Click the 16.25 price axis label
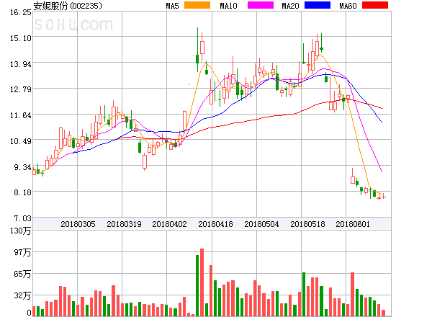 (21, 12)
